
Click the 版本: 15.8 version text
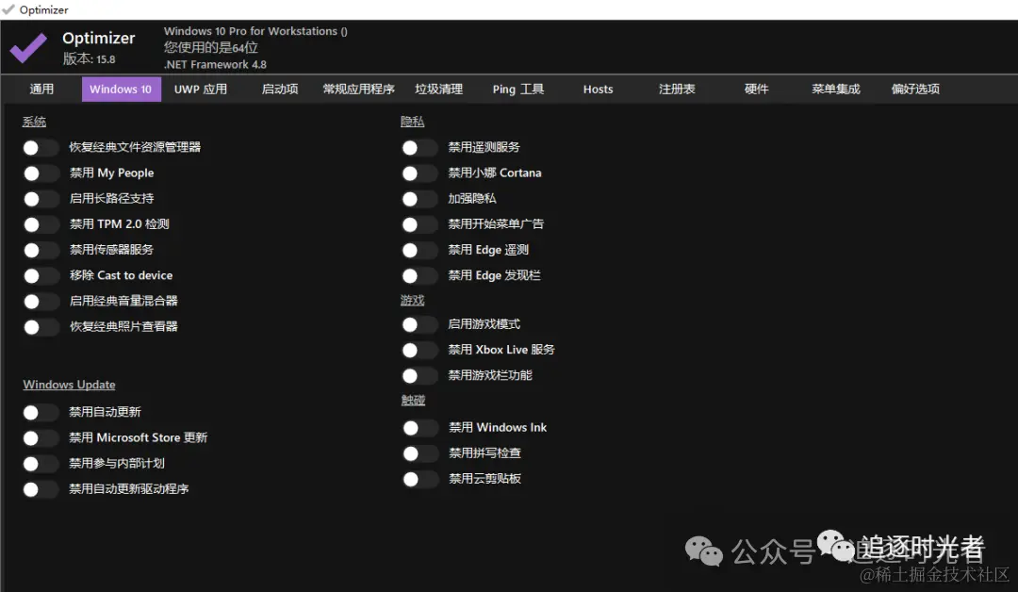(89, 59)
